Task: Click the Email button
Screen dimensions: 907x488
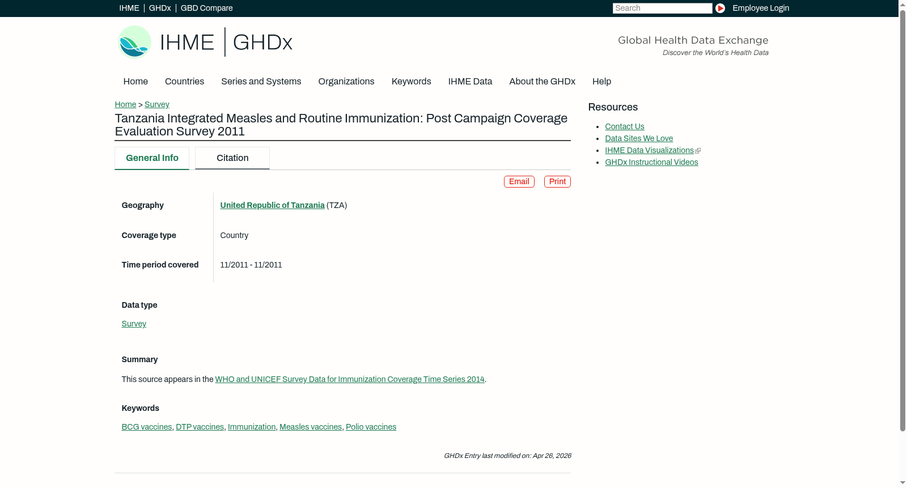Action: click(519, 181)
